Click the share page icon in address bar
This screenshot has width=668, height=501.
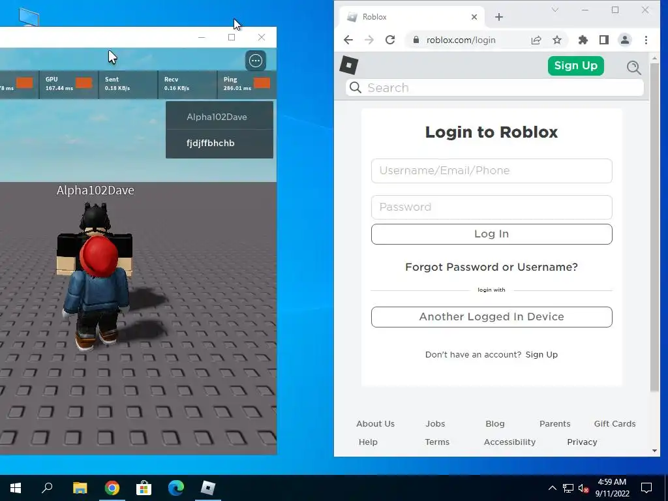point(536,40)
